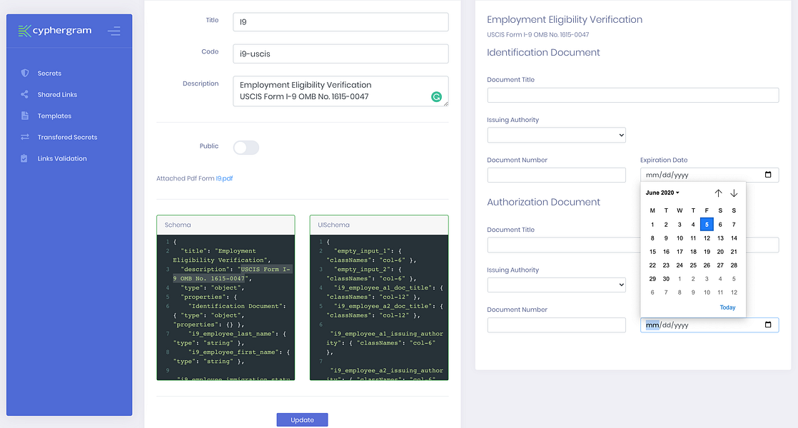Select June 18 in the calendar
798x428 pixels.
pos(693,252)
